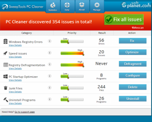Click the 20 Issues result
Viewport: 152px width, 122px height.
click(102, 53)
